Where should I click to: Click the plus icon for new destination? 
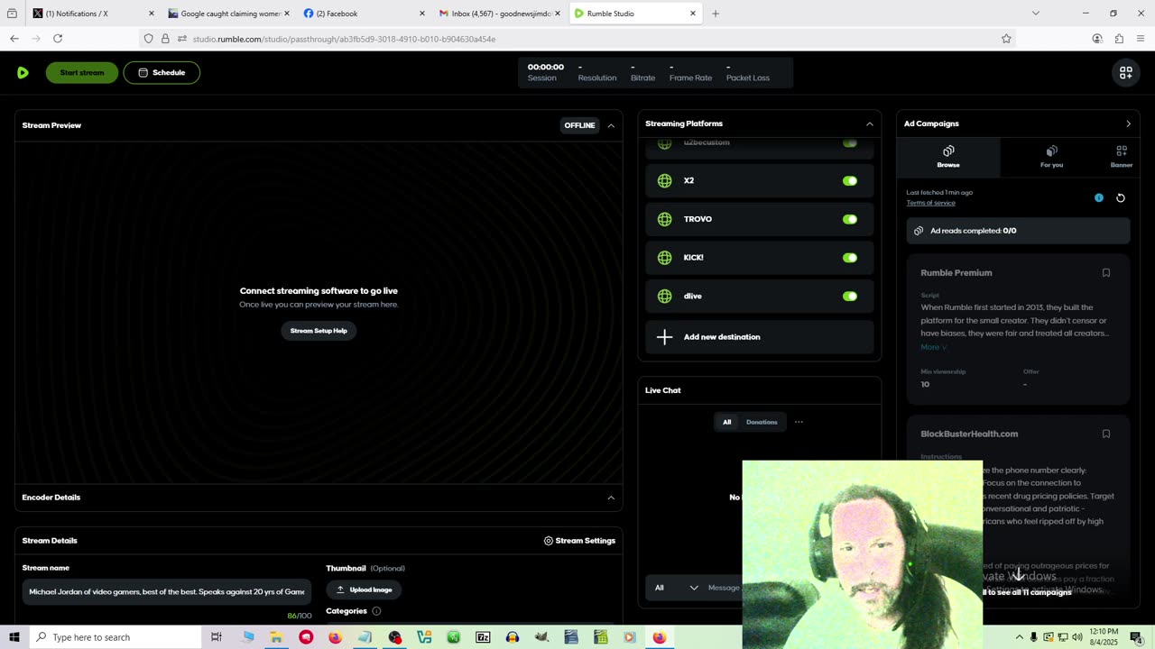point(664,337)
